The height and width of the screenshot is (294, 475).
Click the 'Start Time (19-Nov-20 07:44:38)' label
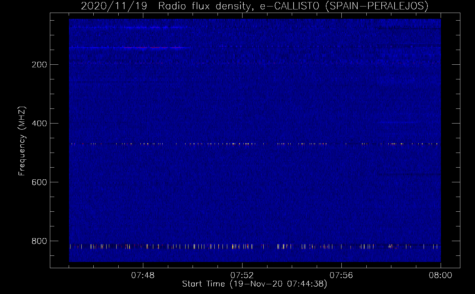click(x=255, y=284)
